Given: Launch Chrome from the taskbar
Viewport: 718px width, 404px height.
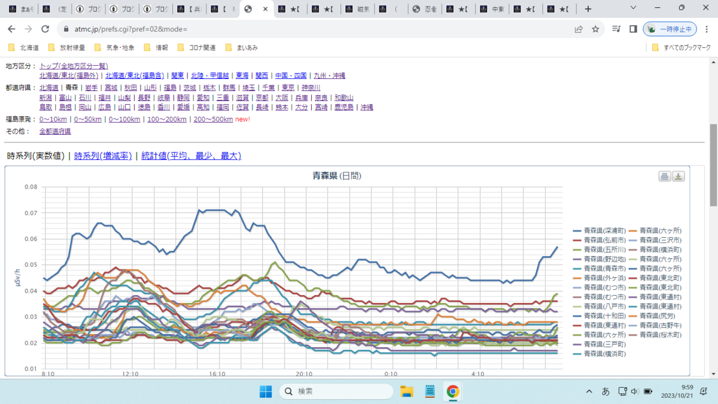Looking at the screenshot, I should pyautogui.click(x=453, y=391).
